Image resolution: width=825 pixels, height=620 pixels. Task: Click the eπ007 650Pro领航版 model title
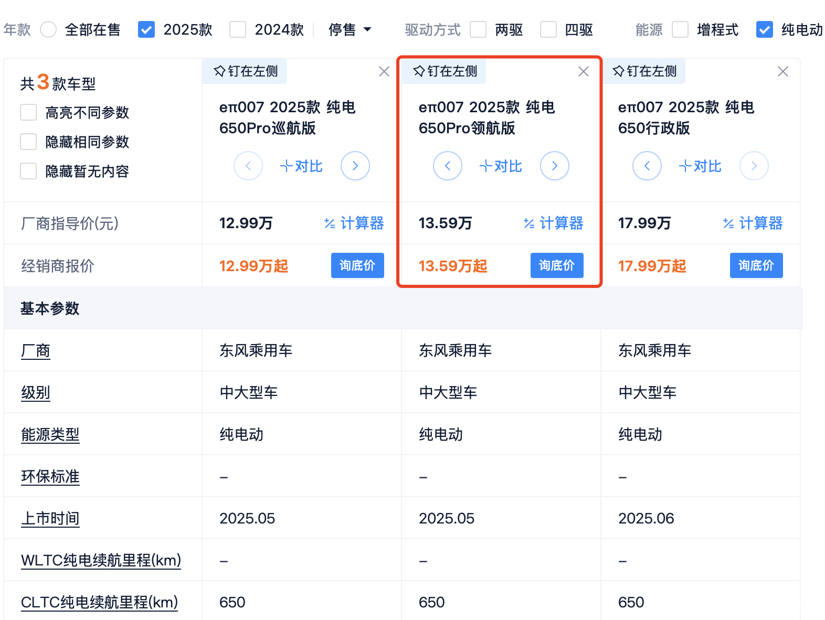click(x=487, y=117)
